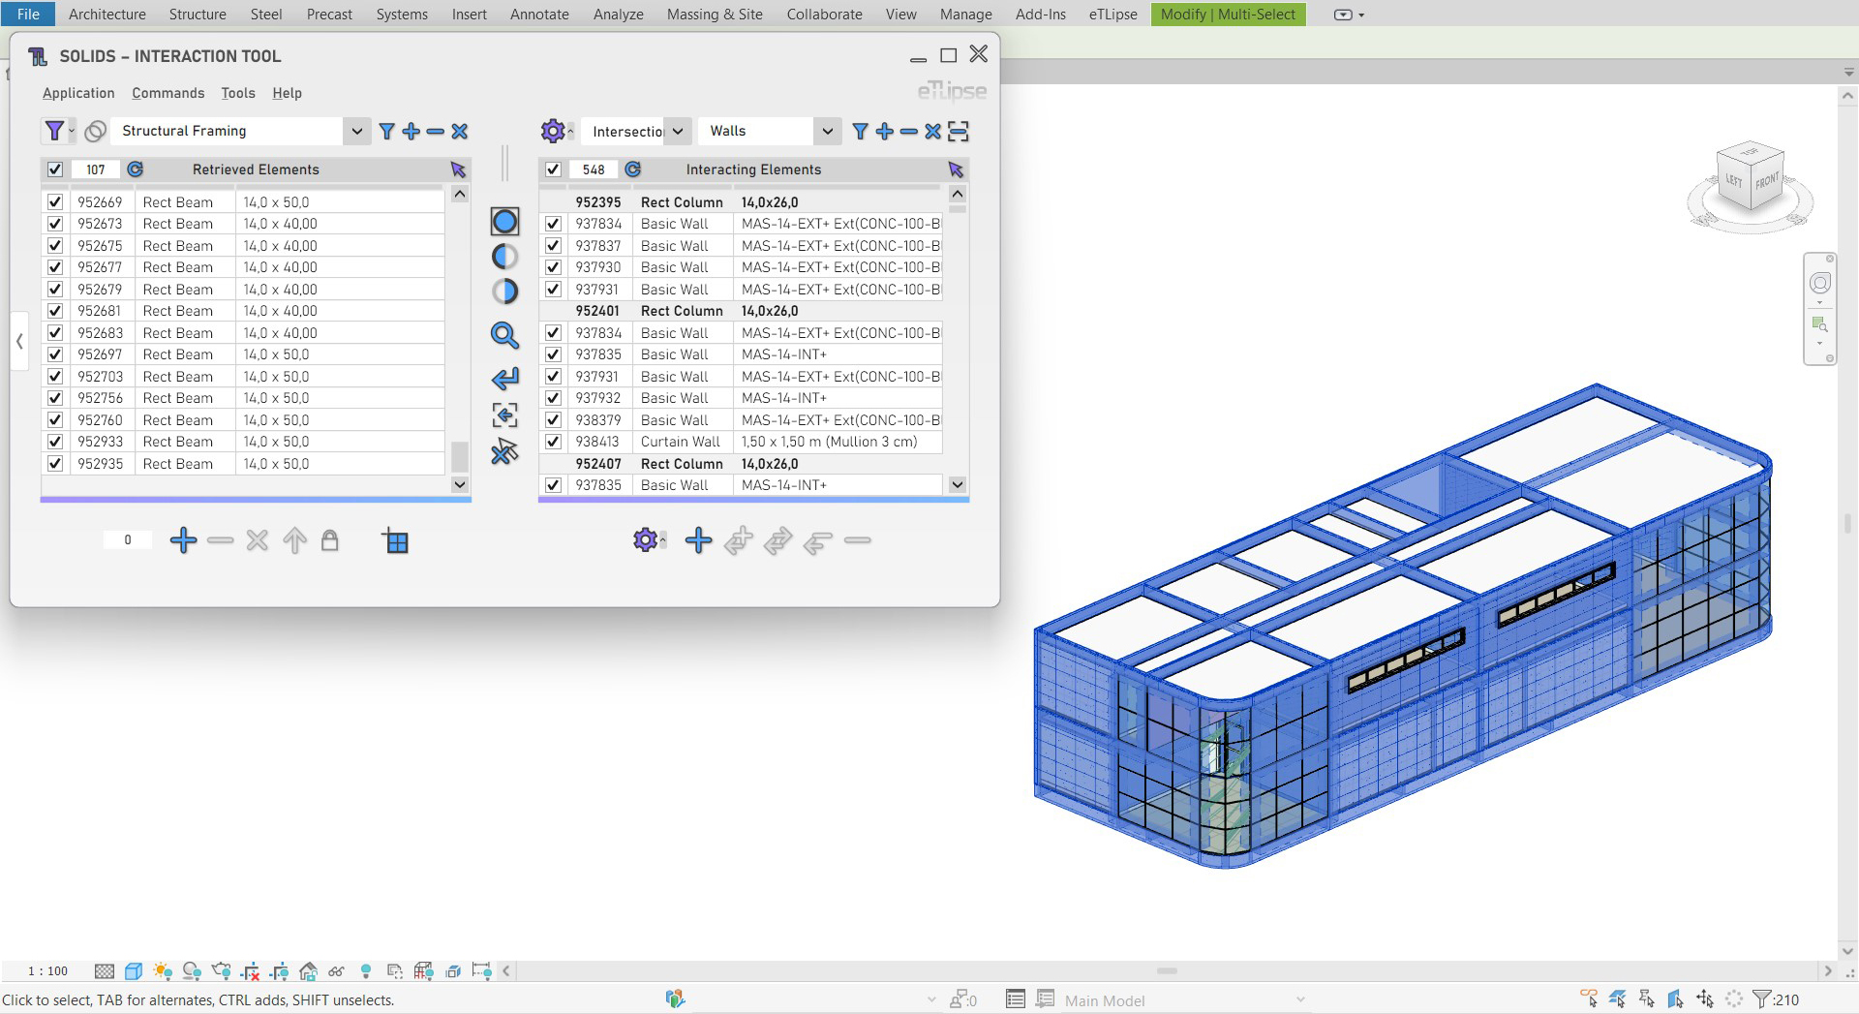Click the Retrieved Elements column header
Screen dimensions: 1859x1014
pyautogui.click(x=256, y=169)
